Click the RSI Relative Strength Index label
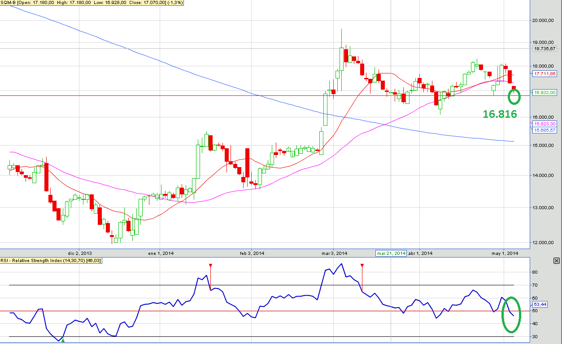562x344 pixels. click(x=51, y=260)
